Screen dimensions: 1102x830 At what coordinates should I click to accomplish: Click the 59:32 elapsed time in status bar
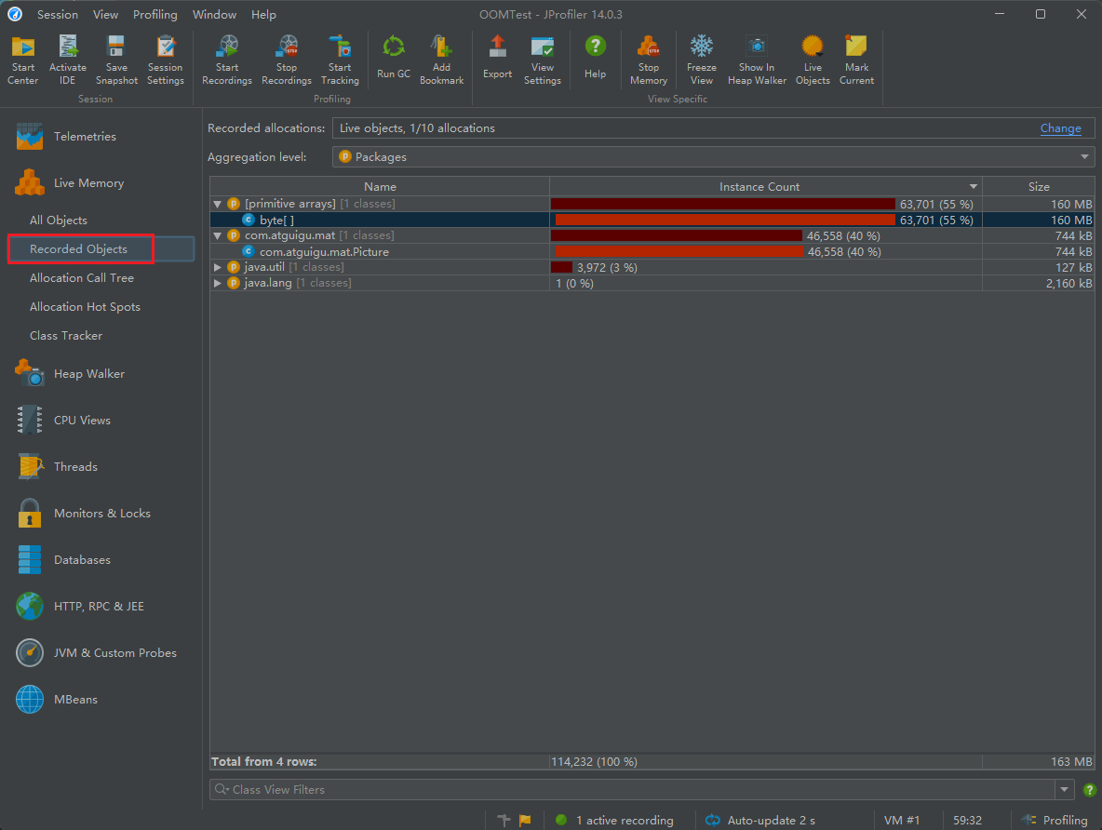[968, 820]
